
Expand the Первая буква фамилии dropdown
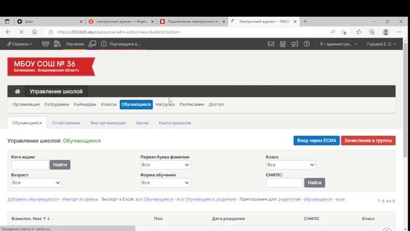coord(165,165)
